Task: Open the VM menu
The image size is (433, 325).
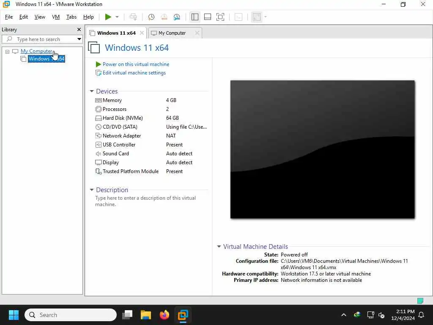Action: click(56, 17)
